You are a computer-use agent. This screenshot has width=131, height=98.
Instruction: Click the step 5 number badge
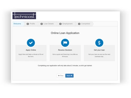pos(79,24)
